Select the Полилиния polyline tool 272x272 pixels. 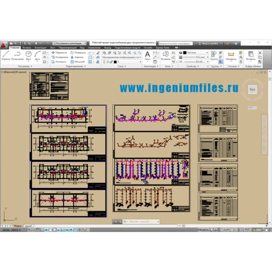pyautogui.click(x=17, y=56)
